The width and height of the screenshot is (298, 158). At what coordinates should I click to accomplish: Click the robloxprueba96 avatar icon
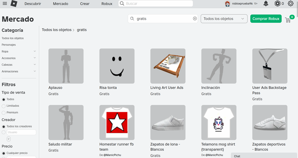228,3
